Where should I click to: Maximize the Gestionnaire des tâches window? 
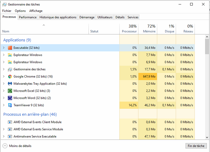pyautogui.click(x=192, y=4)
